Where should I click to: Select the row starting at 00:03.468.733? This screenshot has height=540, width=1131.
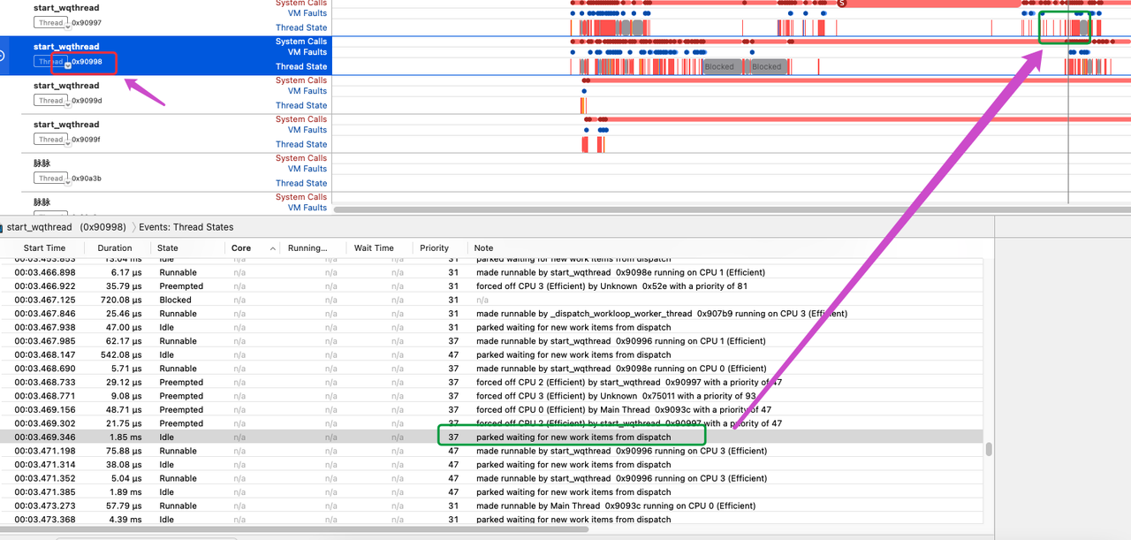[x=493, y=382]
